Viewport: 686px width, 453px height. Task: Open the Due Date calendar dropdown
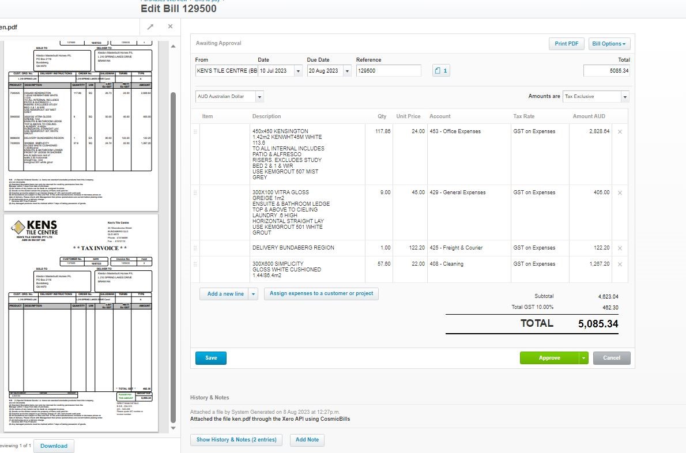coord(347,71)
